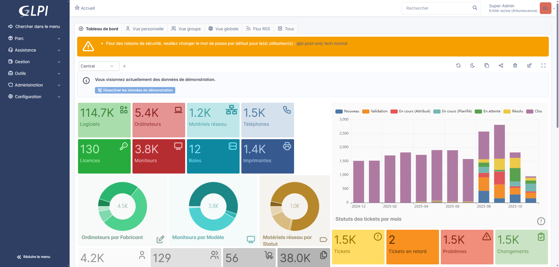Viewport: 559px width, 267px height.
Task: Click the add dashboard plus icon
Action: 124,66
